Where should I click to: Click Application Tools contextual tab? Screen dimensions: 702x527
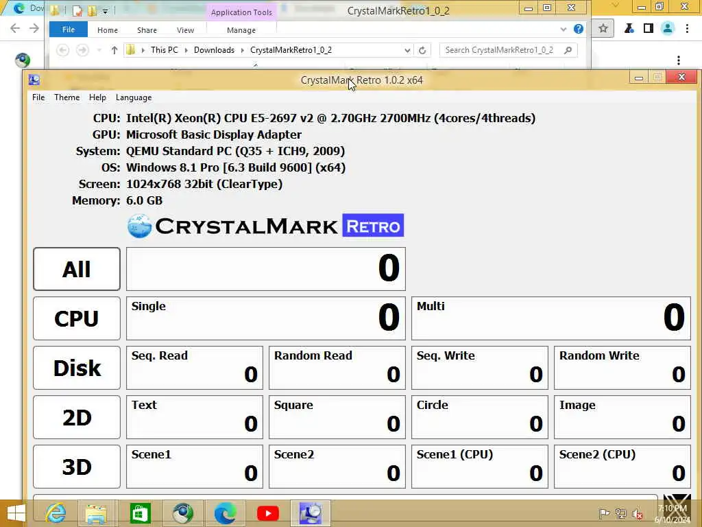pos(241,12)
